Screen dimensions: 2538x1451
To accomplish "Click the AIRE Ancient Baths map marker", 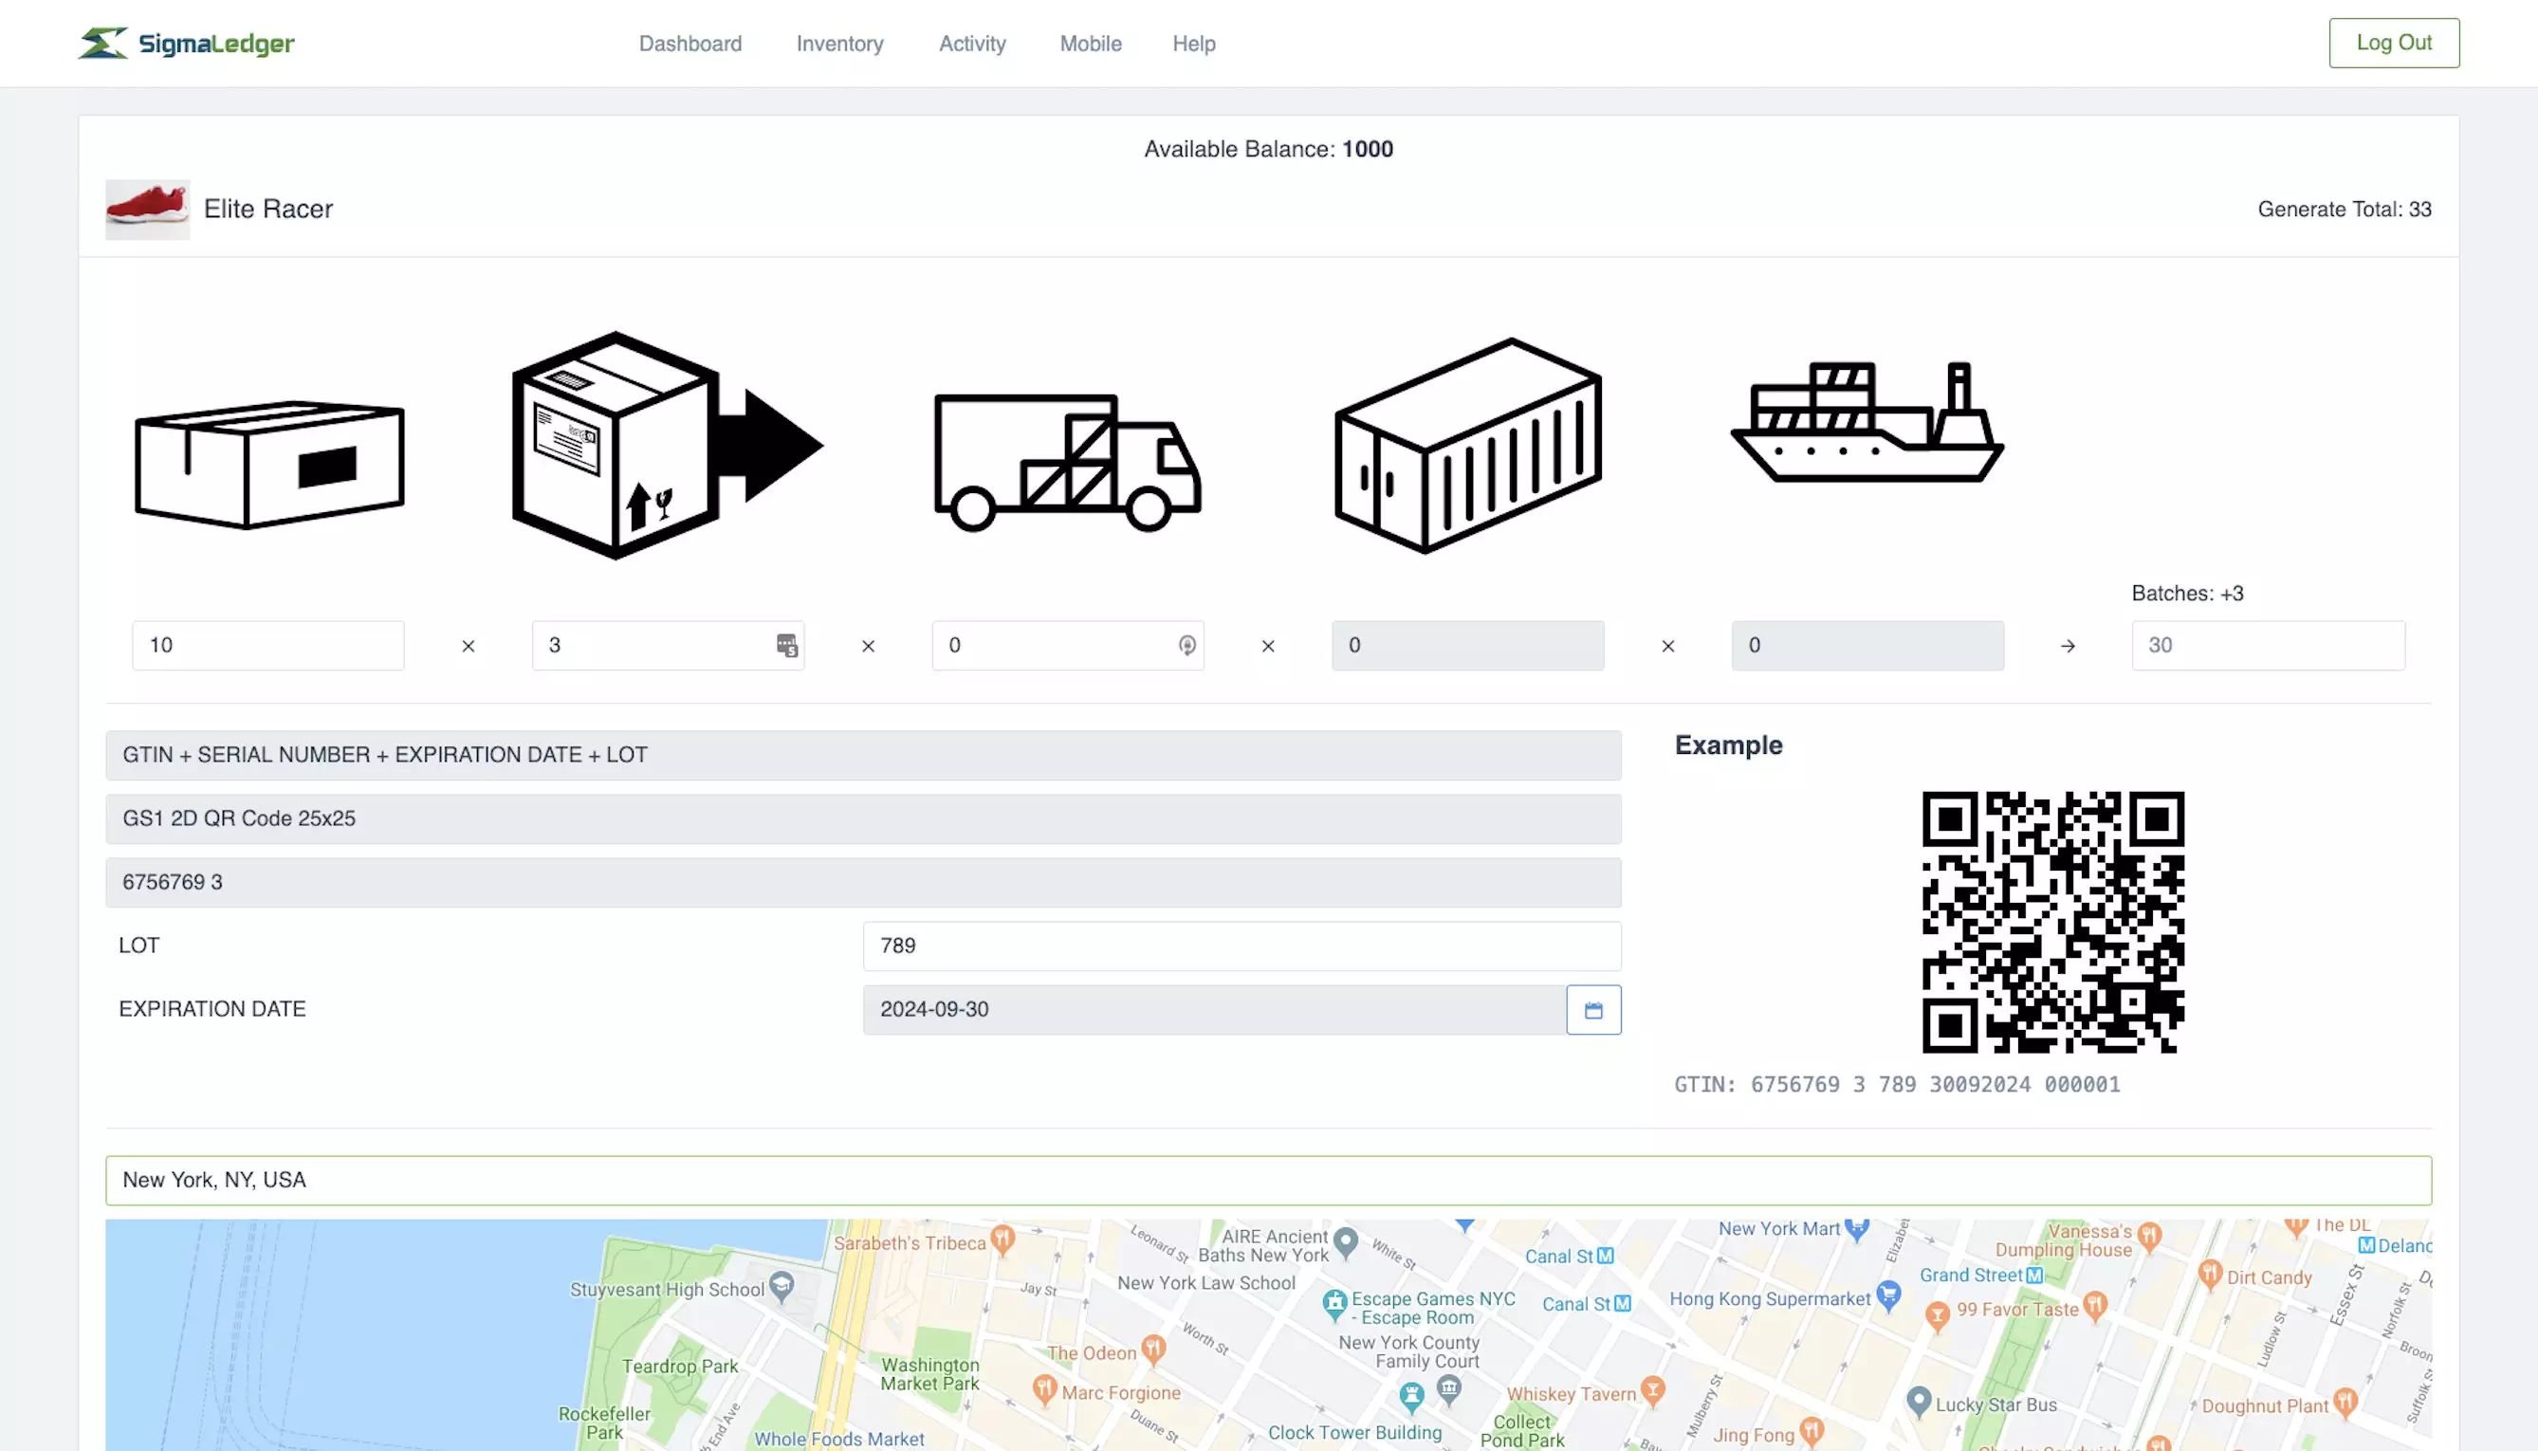I will (x=1345, y=1241).
